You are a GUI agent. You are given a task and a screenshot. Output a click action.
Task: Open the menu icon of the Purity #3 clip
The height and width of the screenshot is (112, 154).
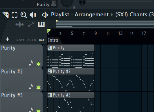pos(50,95)
